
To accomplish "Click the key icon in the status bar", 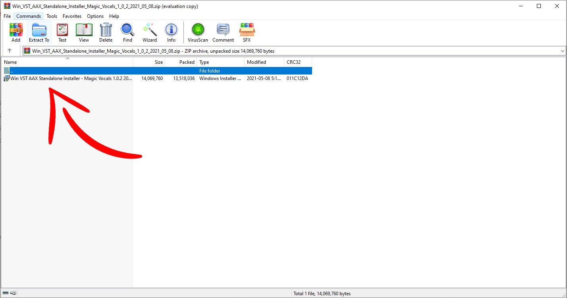I will 13,293.
